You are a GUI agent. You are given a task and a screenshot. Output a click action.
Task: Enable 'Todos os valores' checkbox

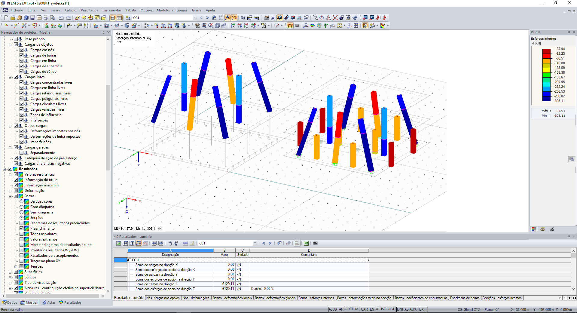tap(22, 234)
